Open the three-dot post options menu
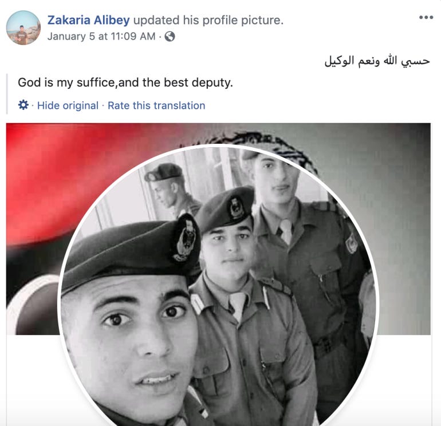 click(426, 17)
